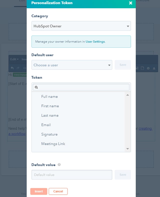Select the Signature token

point(49,134)
